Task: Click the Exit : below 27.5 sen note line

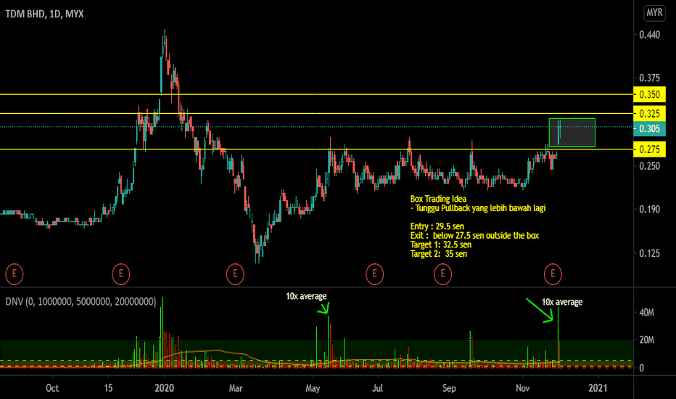Action: [474, 236]
